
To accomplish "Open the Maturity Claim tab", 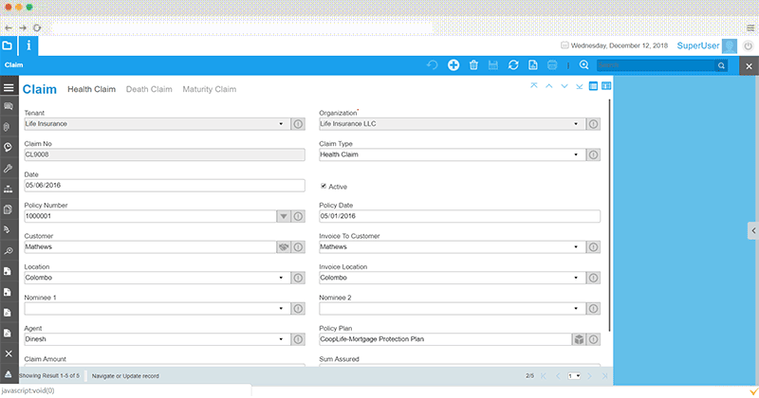I will [209, 89].
